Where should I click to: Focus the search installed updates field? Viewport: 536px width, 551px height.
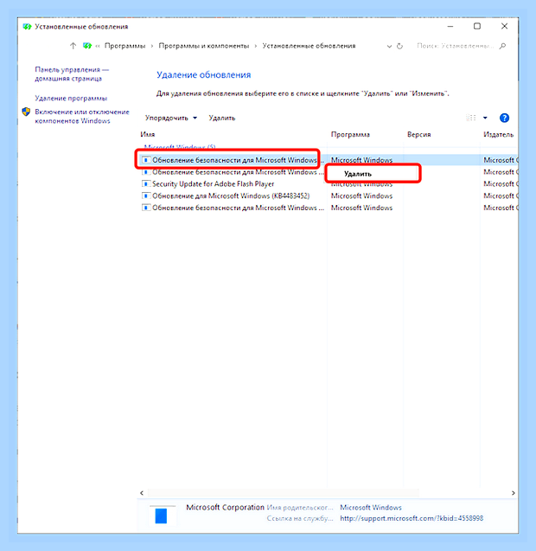tap(456, 46)
